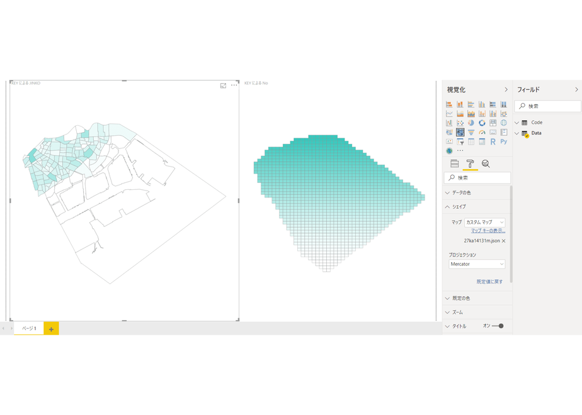The image size is (582, 415).
Task: Click 既定値に戻す to reset defaults
Action: click(x=489, y=282)
